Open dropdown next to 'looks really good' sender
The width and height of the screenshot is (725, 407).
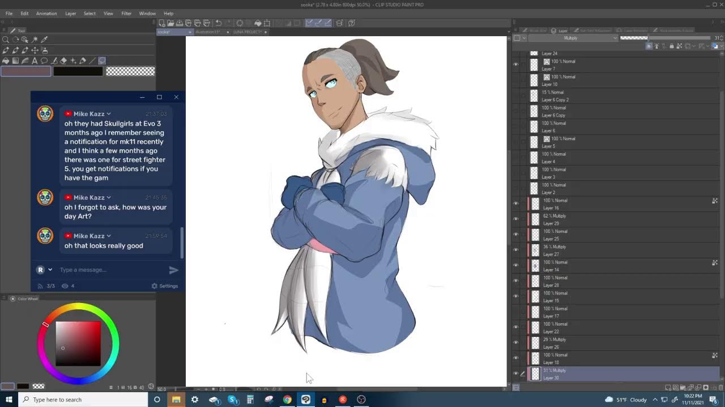tap(109, 236)
